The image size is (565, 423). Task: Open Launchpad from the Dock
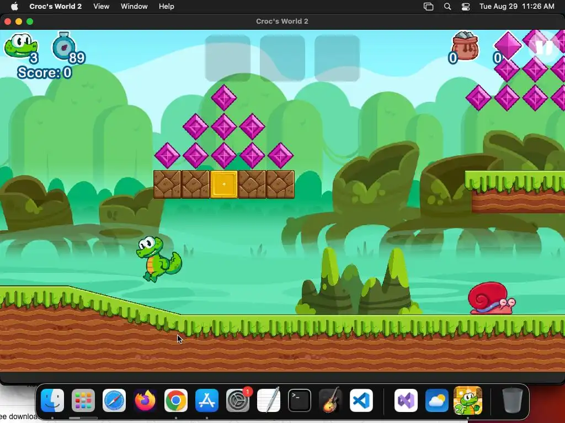coord(83,400)
